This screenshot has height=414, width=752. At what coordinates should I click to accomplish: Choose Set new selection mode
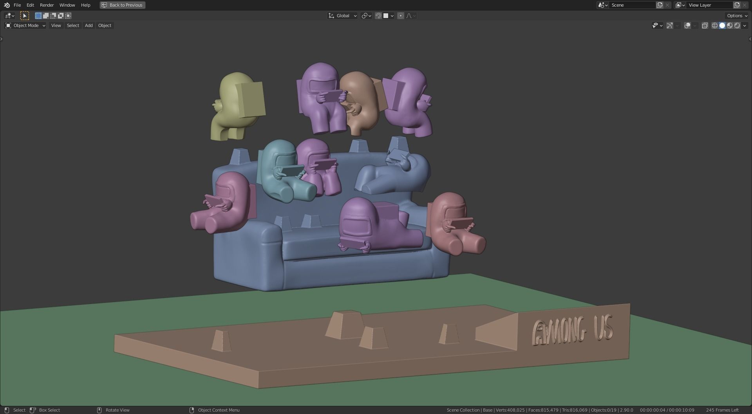[38, 16]
